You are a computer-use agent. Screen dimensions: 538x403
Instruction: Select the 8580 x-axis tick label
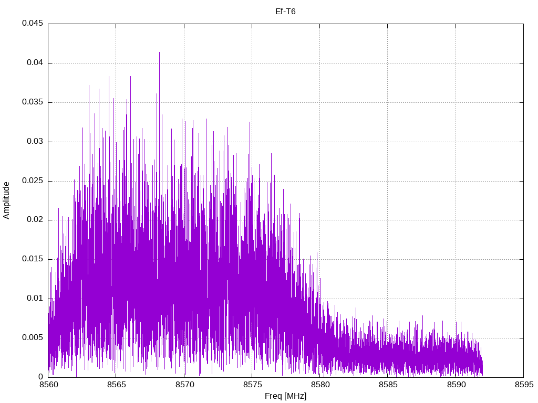pyautogui.click(x=320, y=385)
